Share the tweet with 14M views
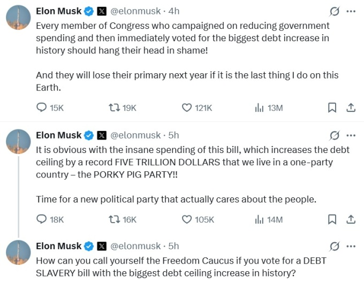Viewport: 364px width, 284px height. point(351,219)
